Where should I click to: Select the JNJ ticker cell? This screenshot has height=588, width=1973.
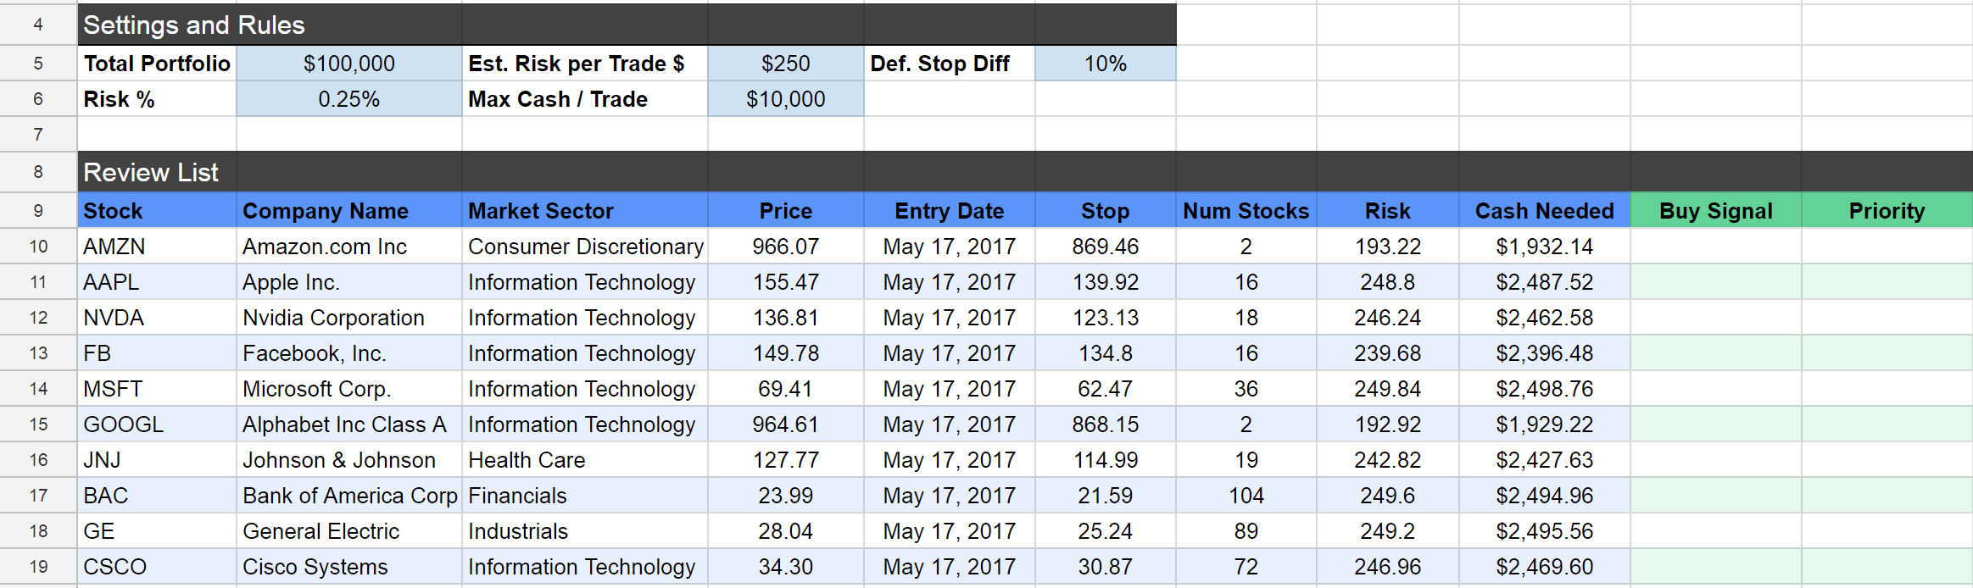pyautogui.click(x=157, y=460)
